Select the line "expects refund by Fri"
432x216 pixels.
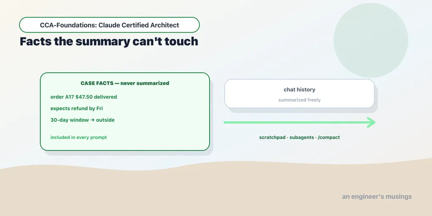pos(77,108)
